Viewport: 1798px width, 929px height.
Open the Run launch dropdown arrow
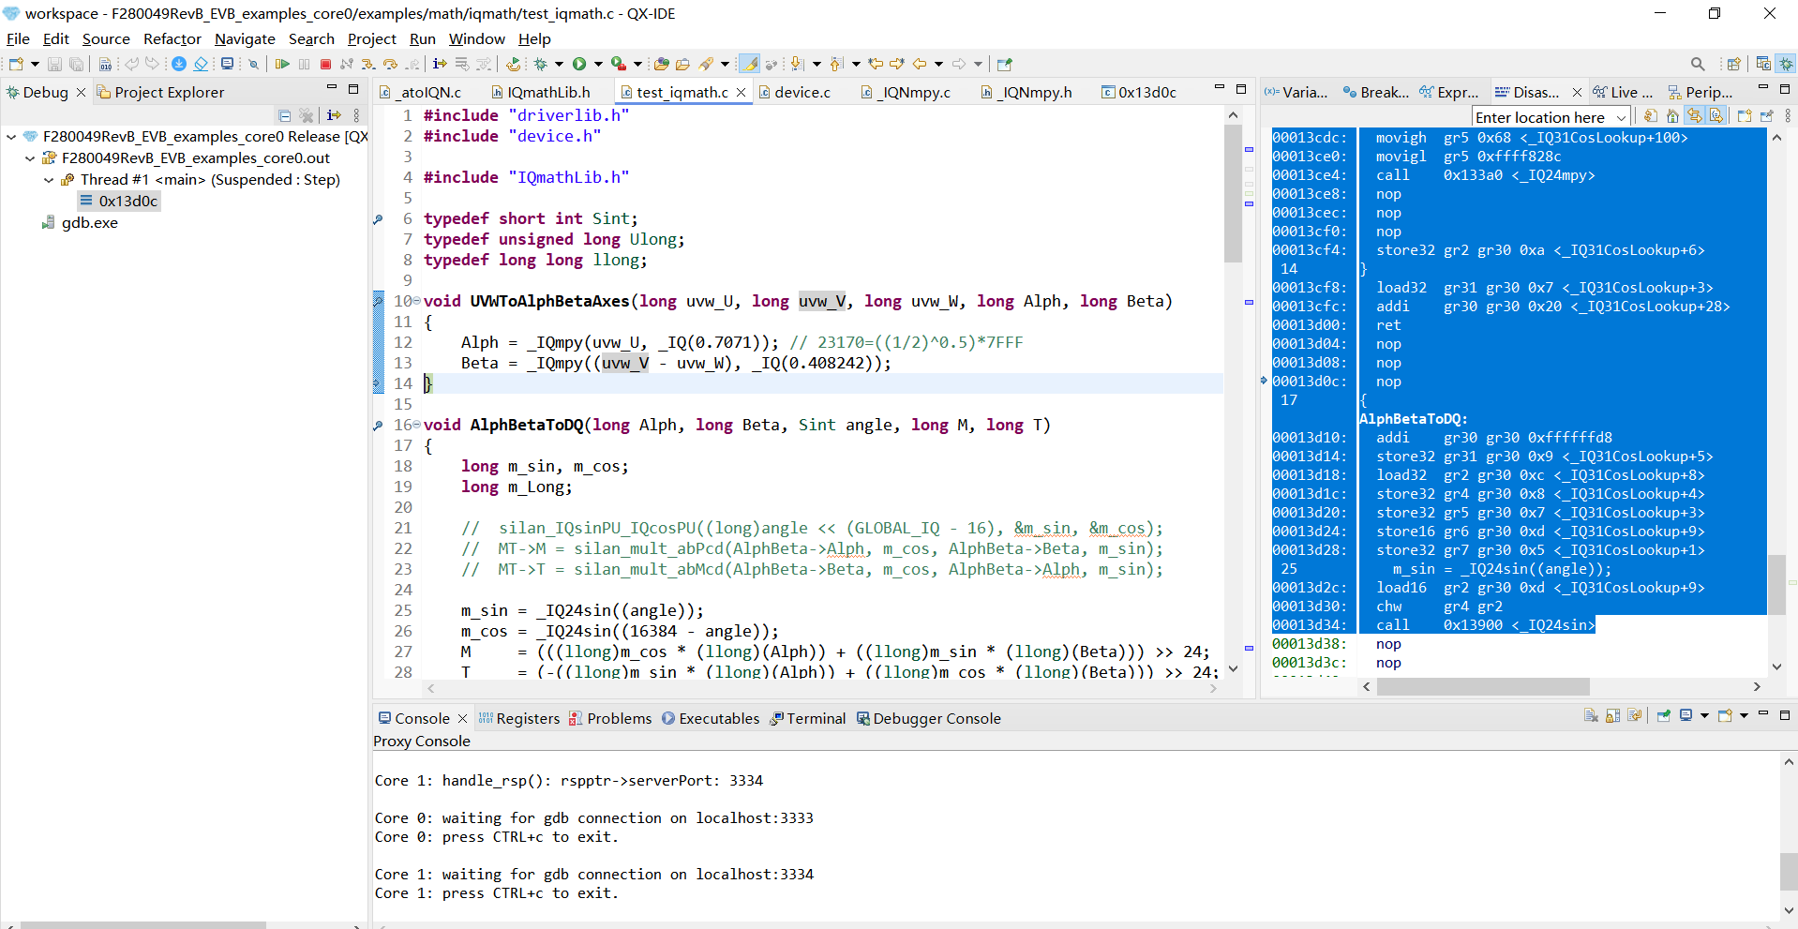click(x=598, y=65)
